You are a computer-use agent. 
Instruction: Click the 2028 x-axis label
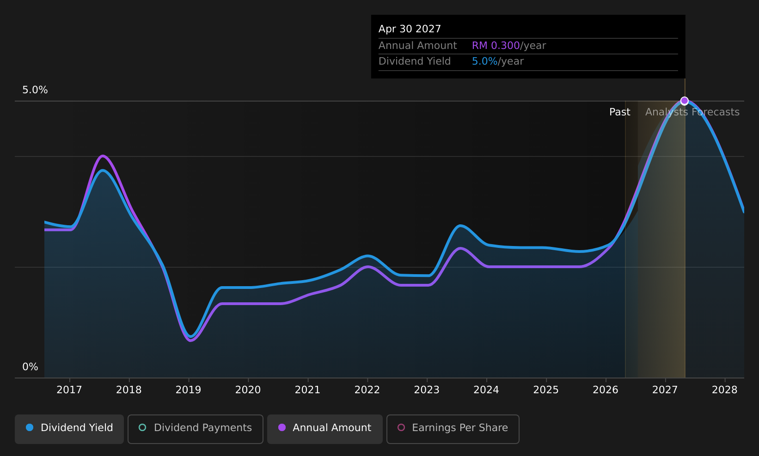[x=725, y=390]
